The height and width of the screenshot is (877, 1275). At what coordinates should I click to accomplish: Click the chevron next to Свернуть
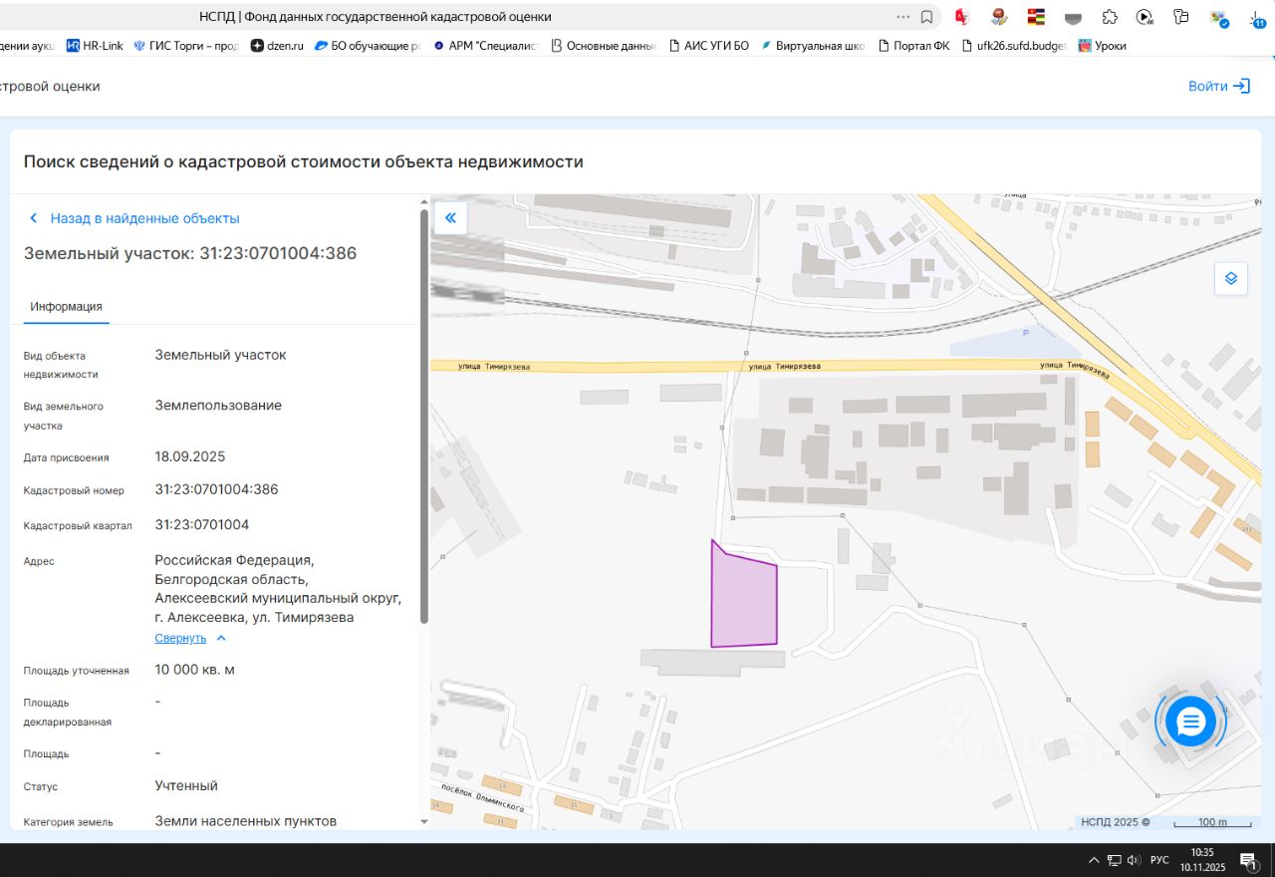221,638
